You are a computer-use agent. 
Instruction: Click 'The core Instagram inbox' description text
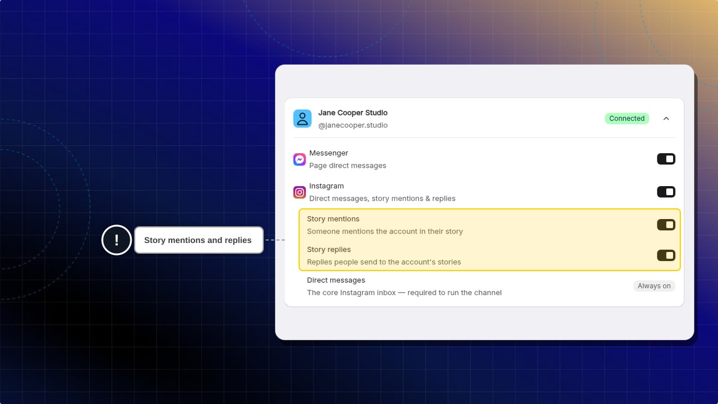pyautogui.click(x=404, y=293)
